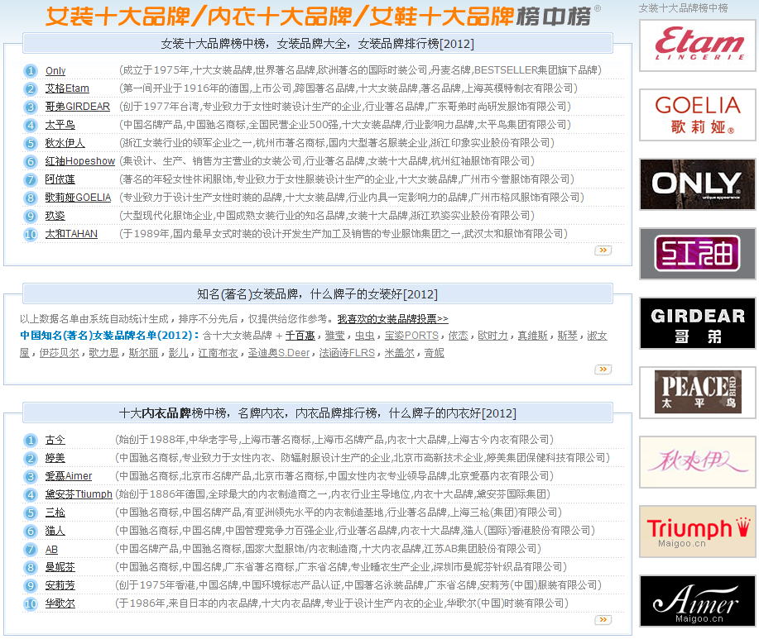This screenshot has width=759, height=639.
Task: Click number 2 badge beside 艾格Etam
Action: pos(31,89)
